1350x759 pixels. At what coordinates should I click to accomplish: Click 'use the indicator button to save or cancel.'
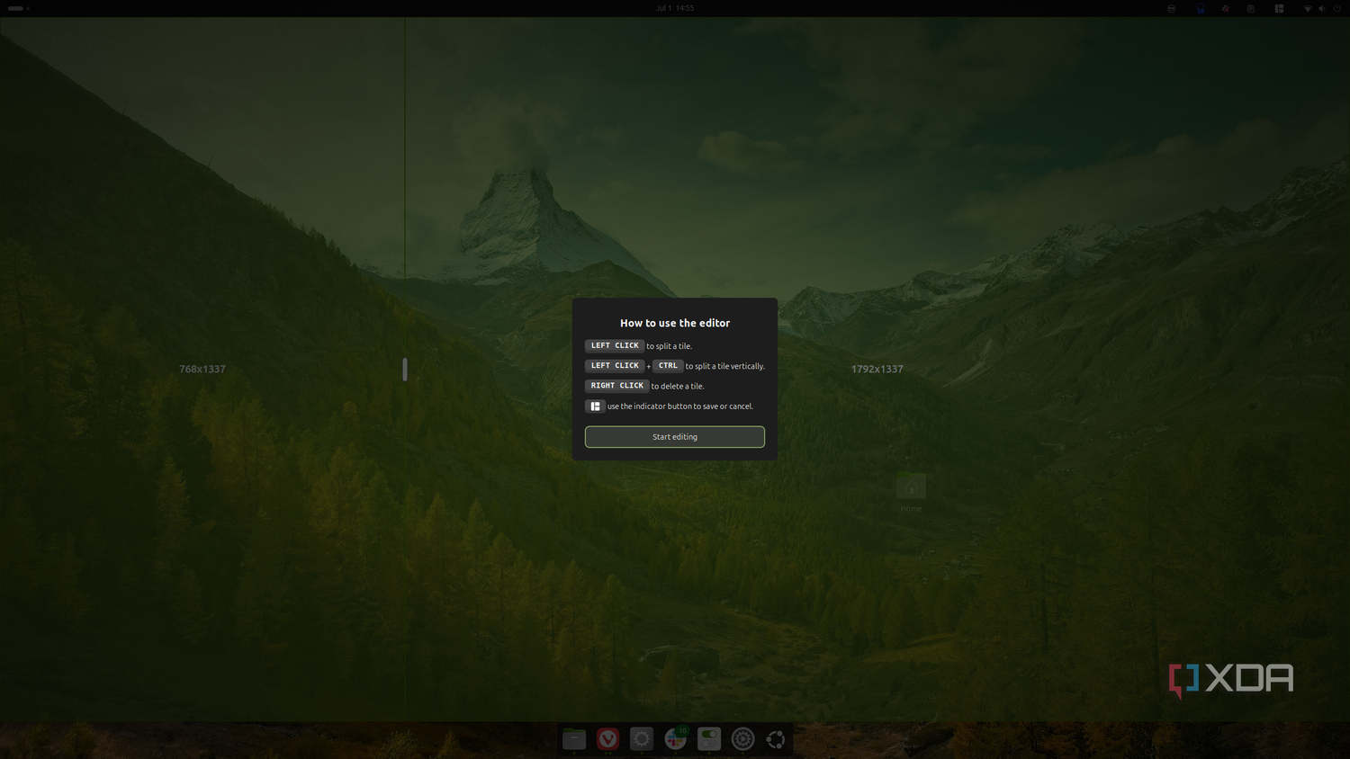[680, 406]
